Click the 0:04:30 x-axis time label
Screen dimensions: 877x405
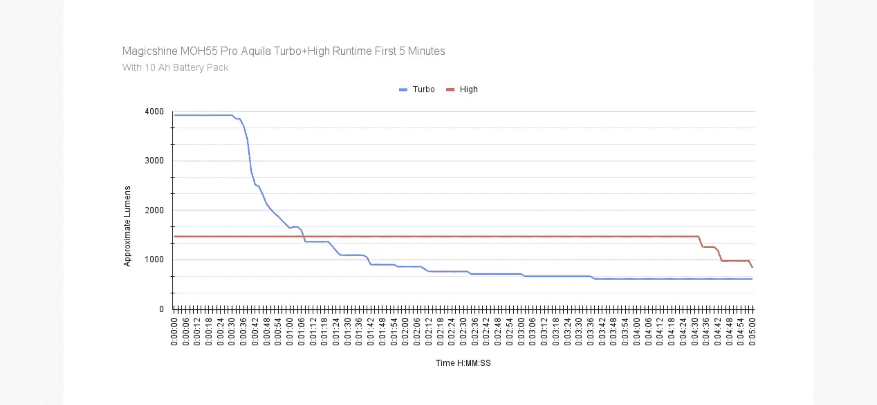(x=695, y=332)
